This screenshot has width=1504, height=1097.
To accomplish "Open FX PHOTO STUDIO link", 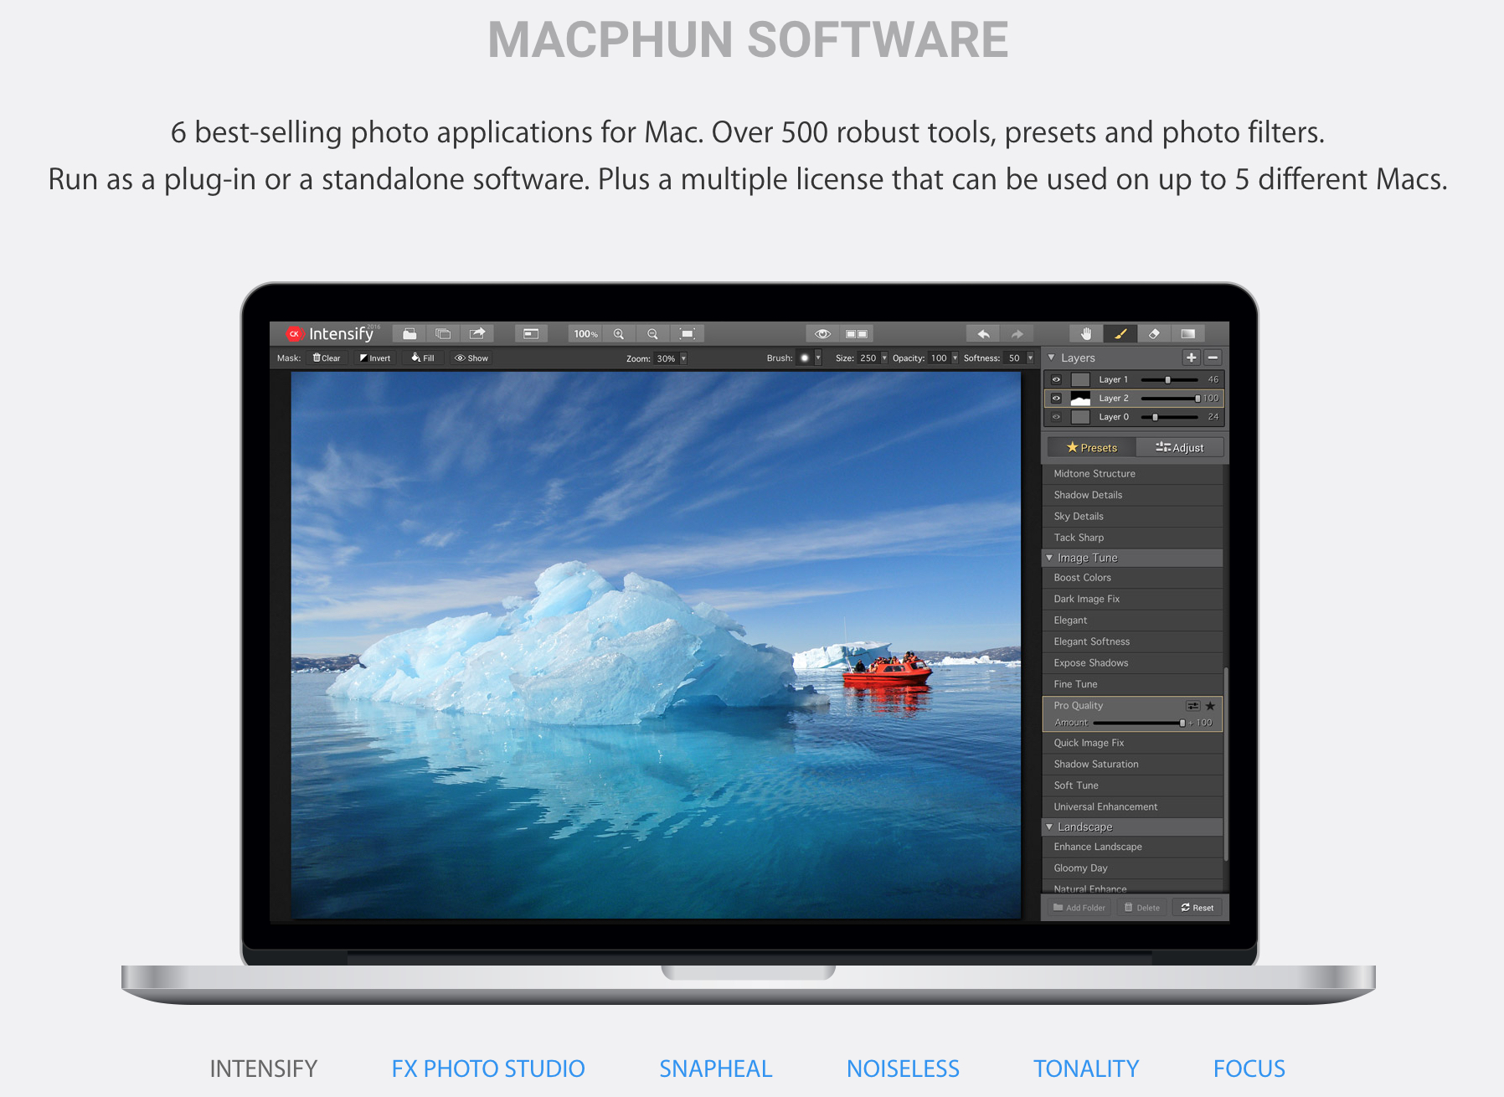I will (x=488, y=1069).
